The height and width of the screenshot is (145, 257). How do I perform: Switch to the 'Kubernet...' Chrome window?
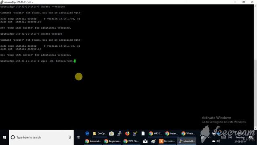coord(93,141)
